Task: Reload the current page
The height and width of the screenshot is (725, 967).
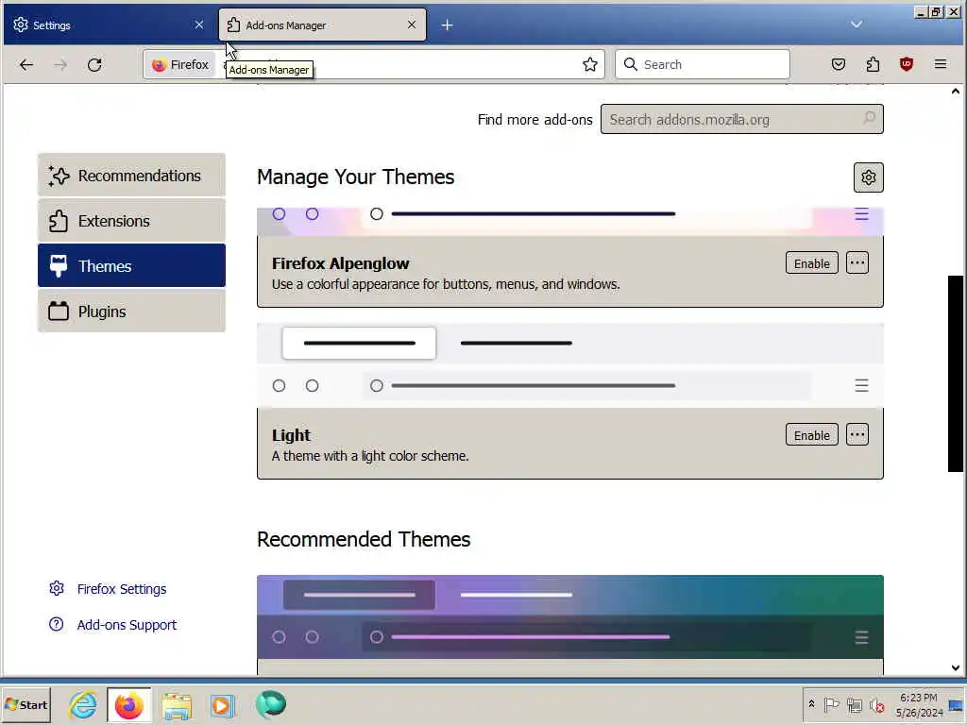Action: [x=94, y=65]
